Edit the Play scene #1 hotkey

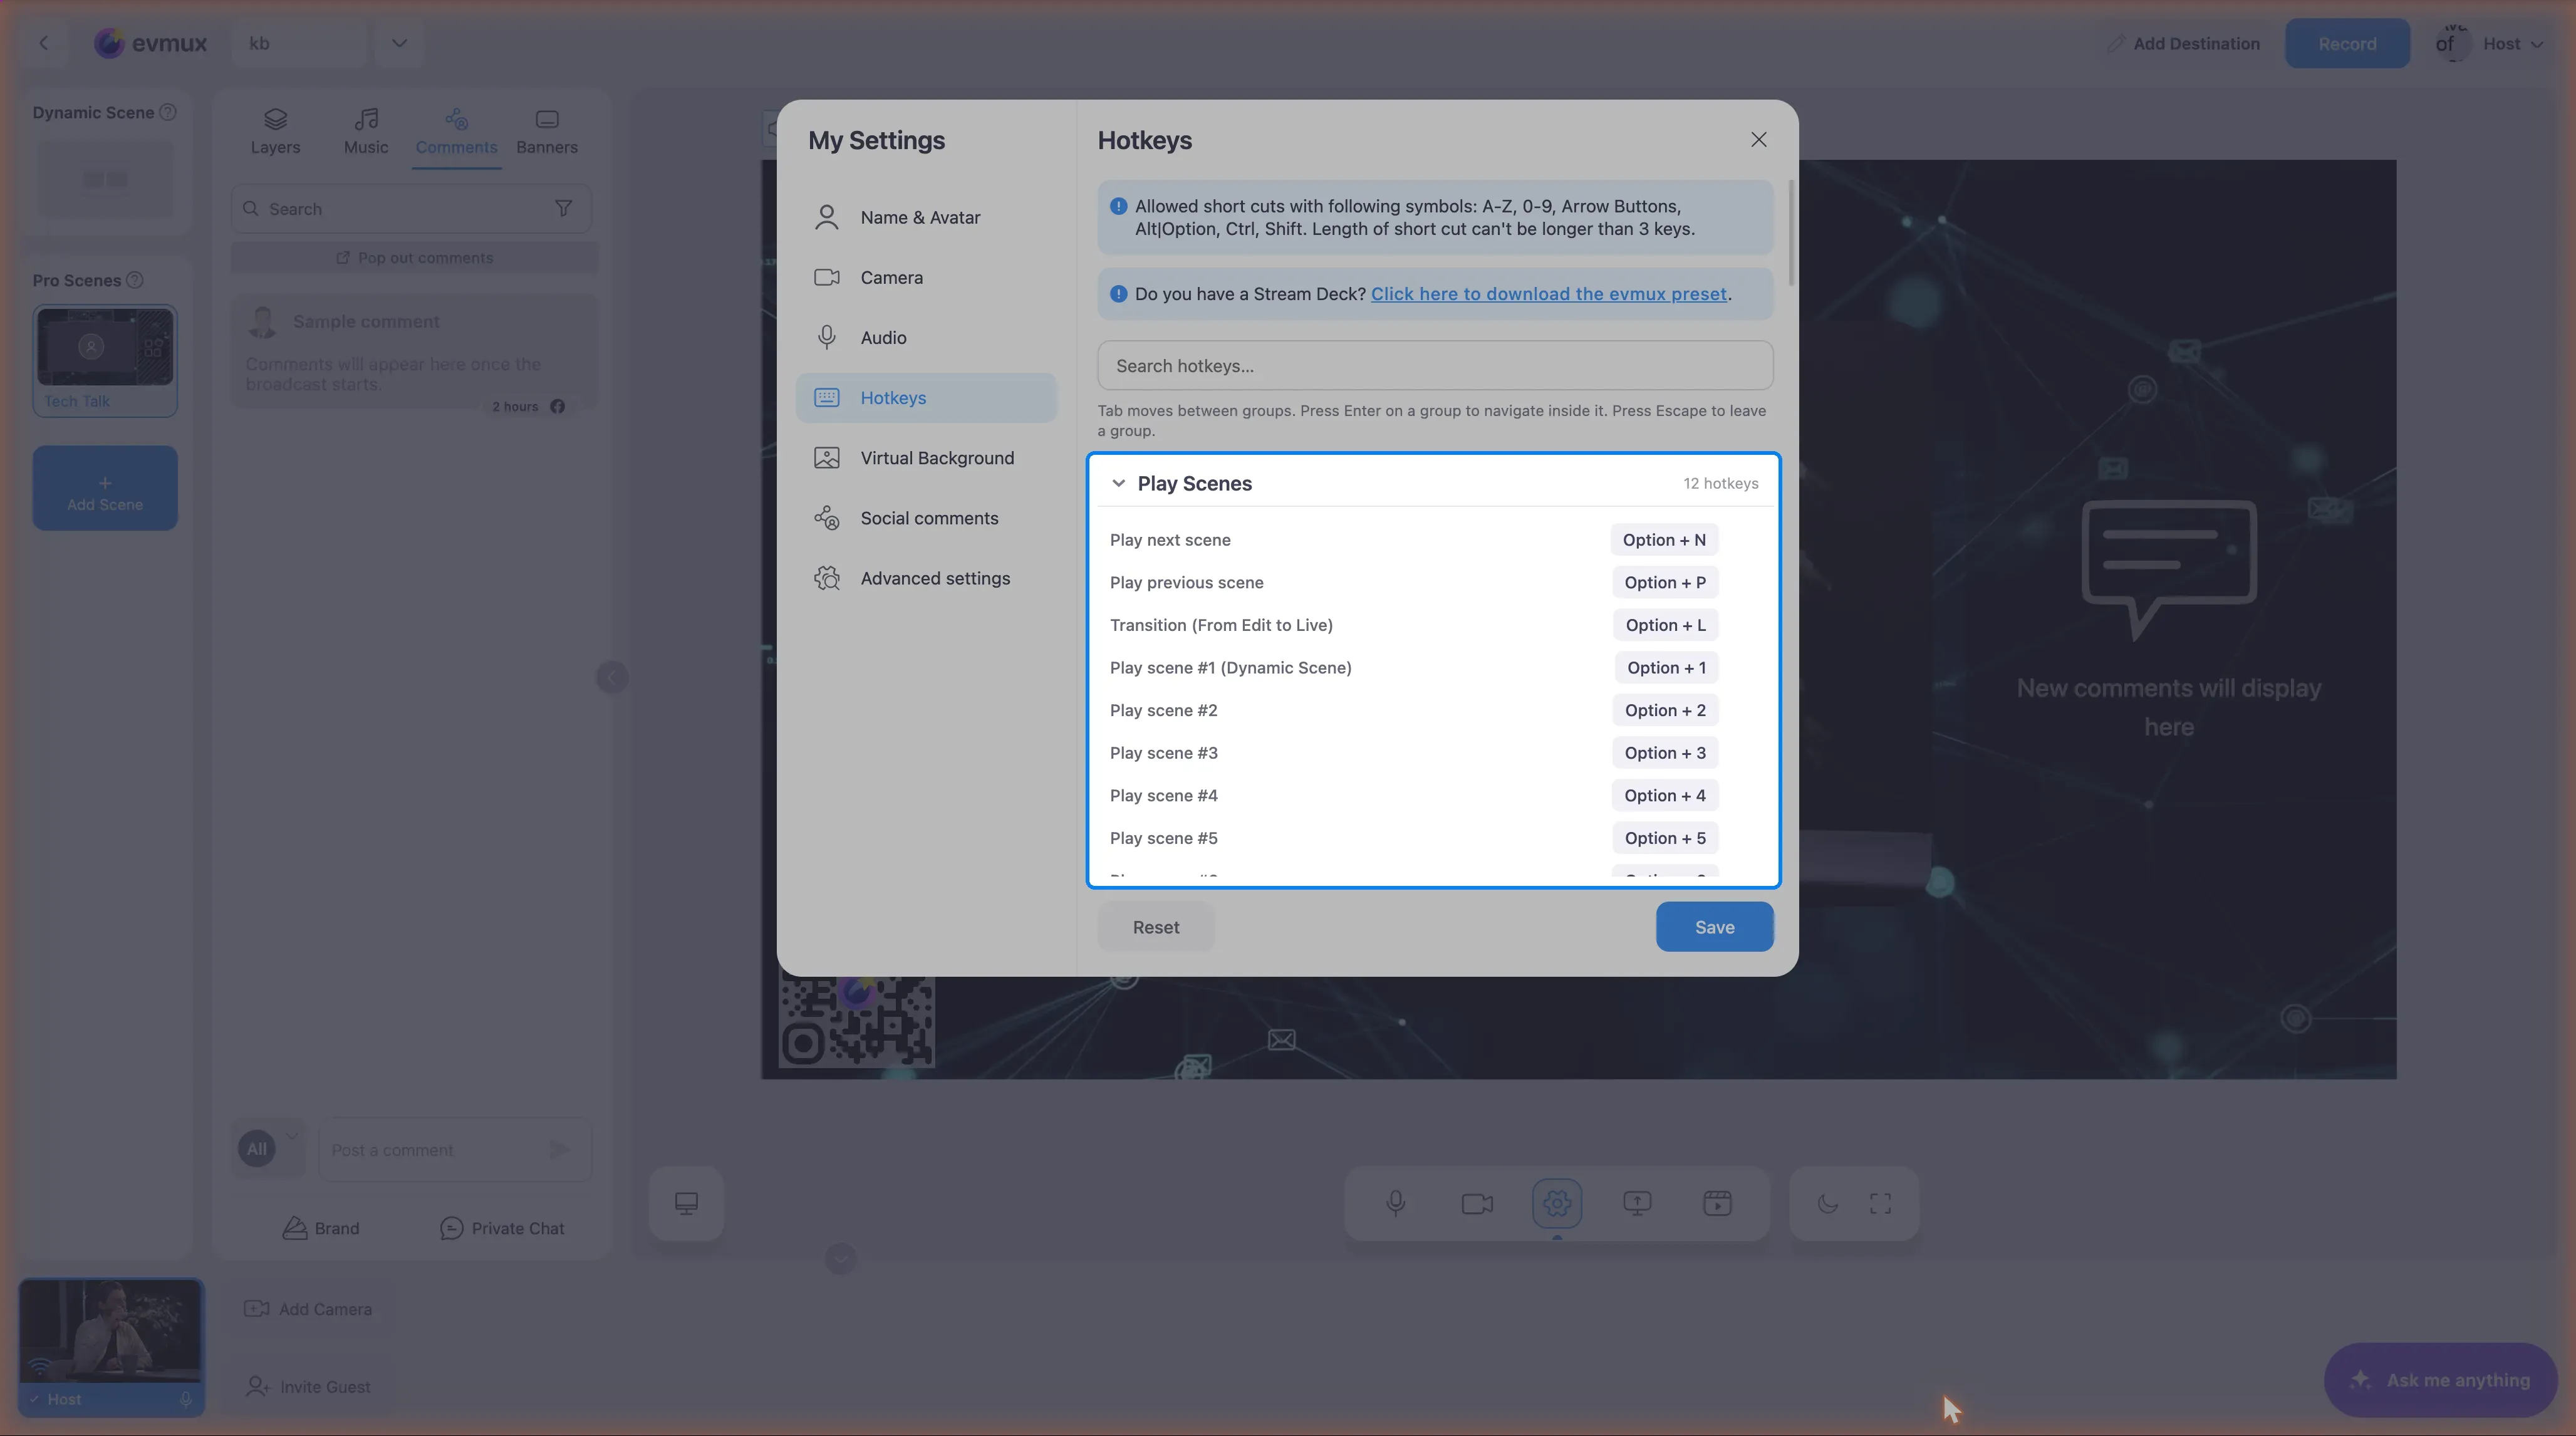pos(1666,667)
